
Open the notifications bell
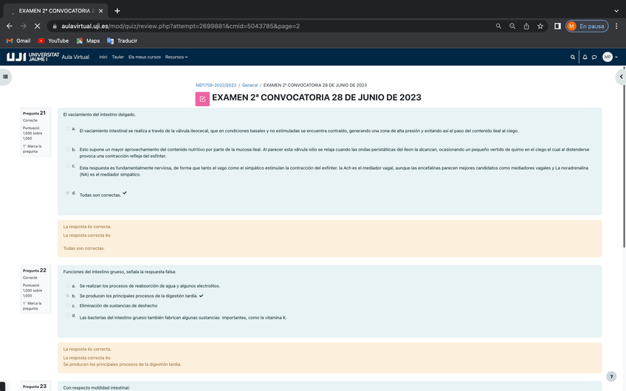[585, 57]
